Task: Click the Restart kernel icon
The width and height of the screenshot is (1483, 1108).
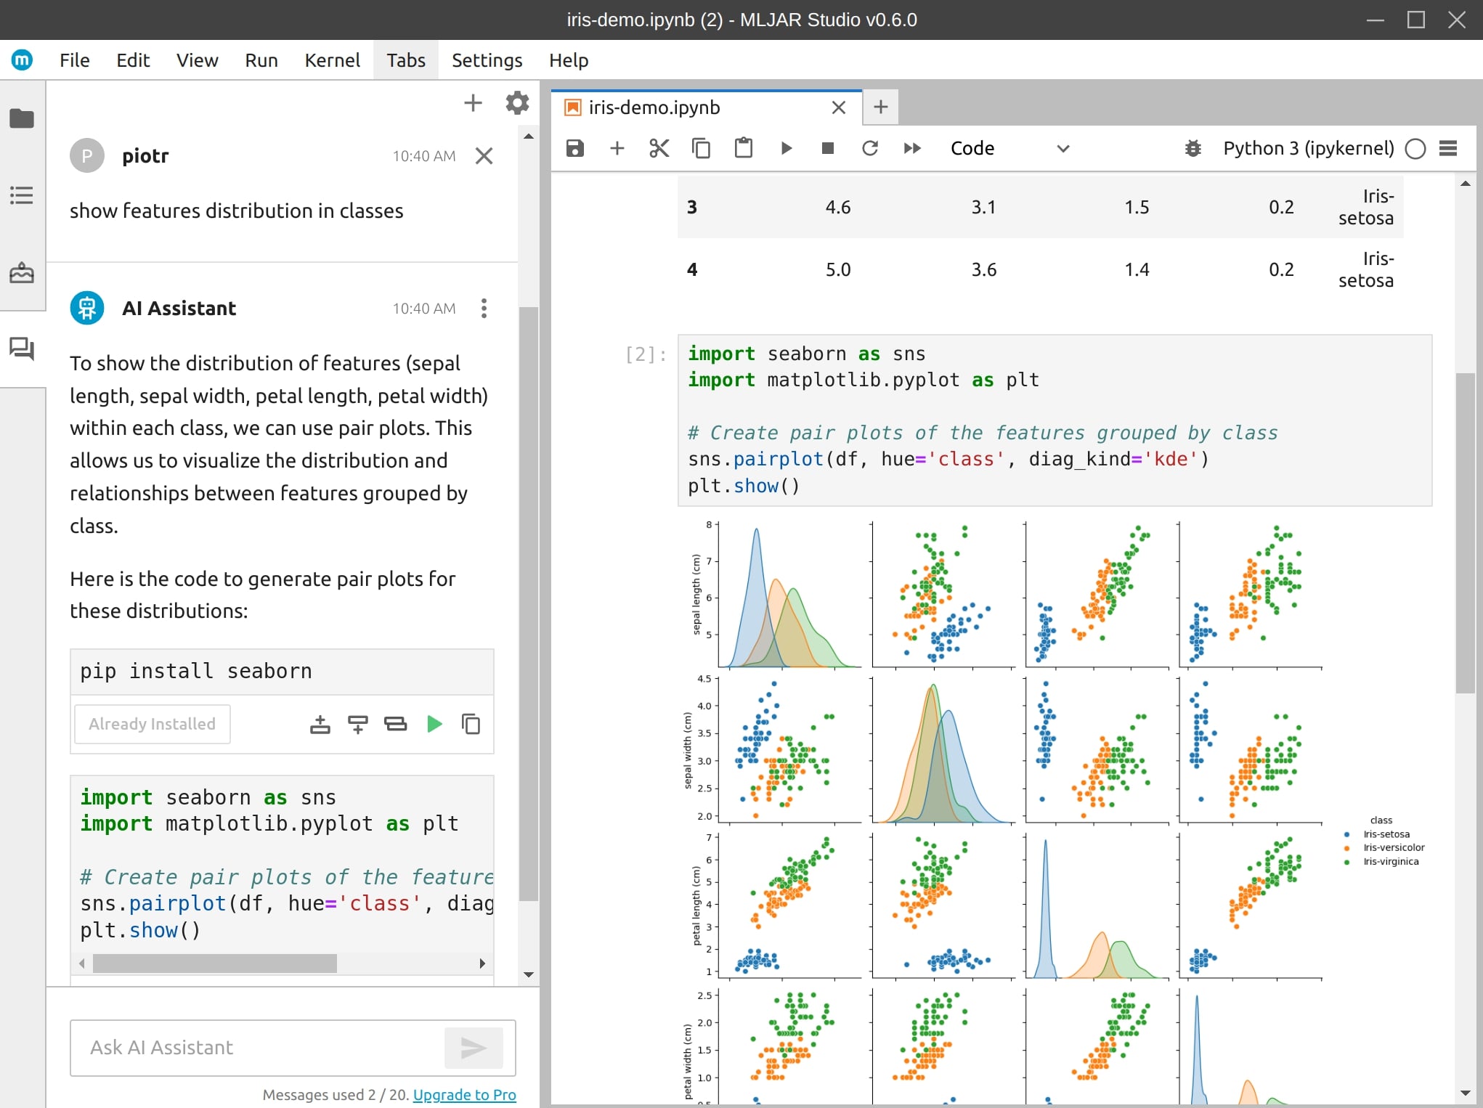Action: point(869,148)
